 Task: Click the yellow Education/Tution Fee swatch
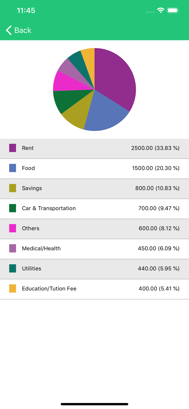pyautogui.click(x=13, y=288)
